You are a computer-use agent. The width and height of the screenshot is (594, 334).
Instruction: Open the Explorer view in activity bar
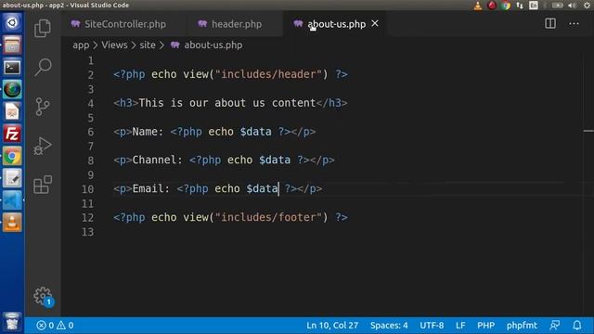(43, 28)
